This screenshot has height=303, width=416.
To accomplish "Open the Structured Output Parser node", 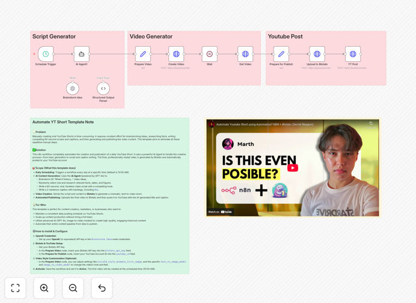I will (103, 88).
